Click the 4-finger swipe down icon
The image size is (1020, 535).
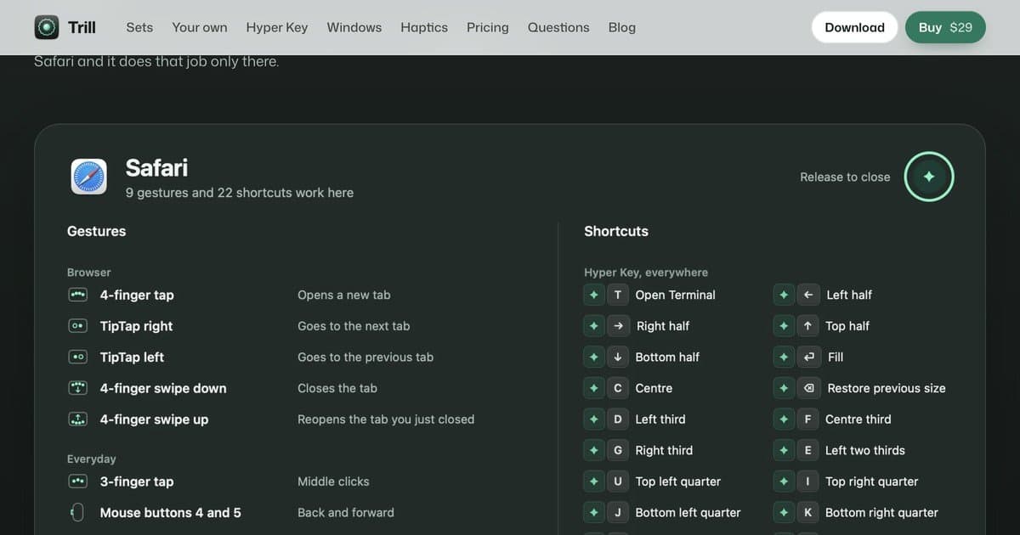click(77, 388)
